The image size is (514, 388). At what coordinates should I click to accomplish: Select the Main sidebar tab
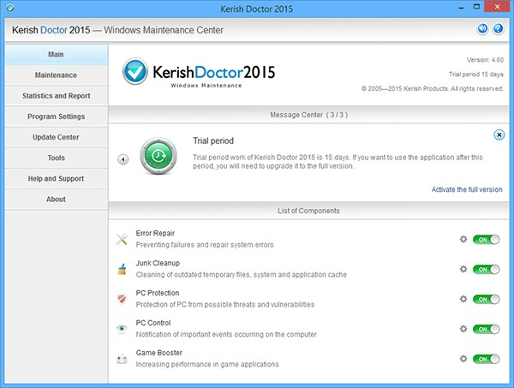56,55
